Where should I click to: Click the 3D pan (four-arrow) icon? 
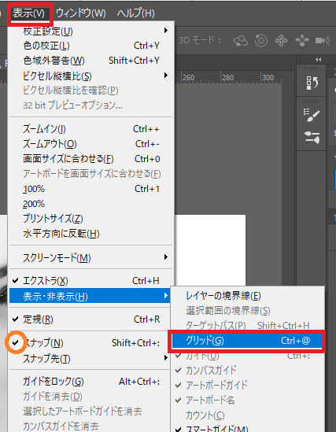click(281, 41)
